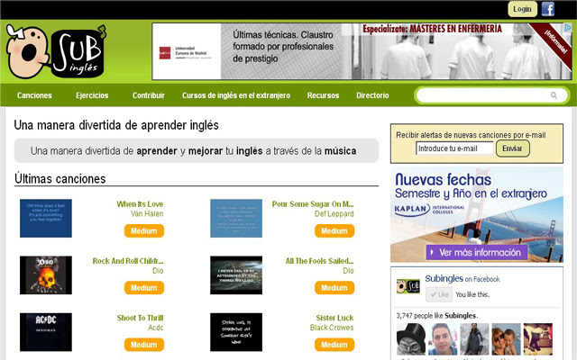This screenshot has height=360, width=577.
Task: Open Pour Some Sugar video thumbnail
Action: [x=236, y=218]
